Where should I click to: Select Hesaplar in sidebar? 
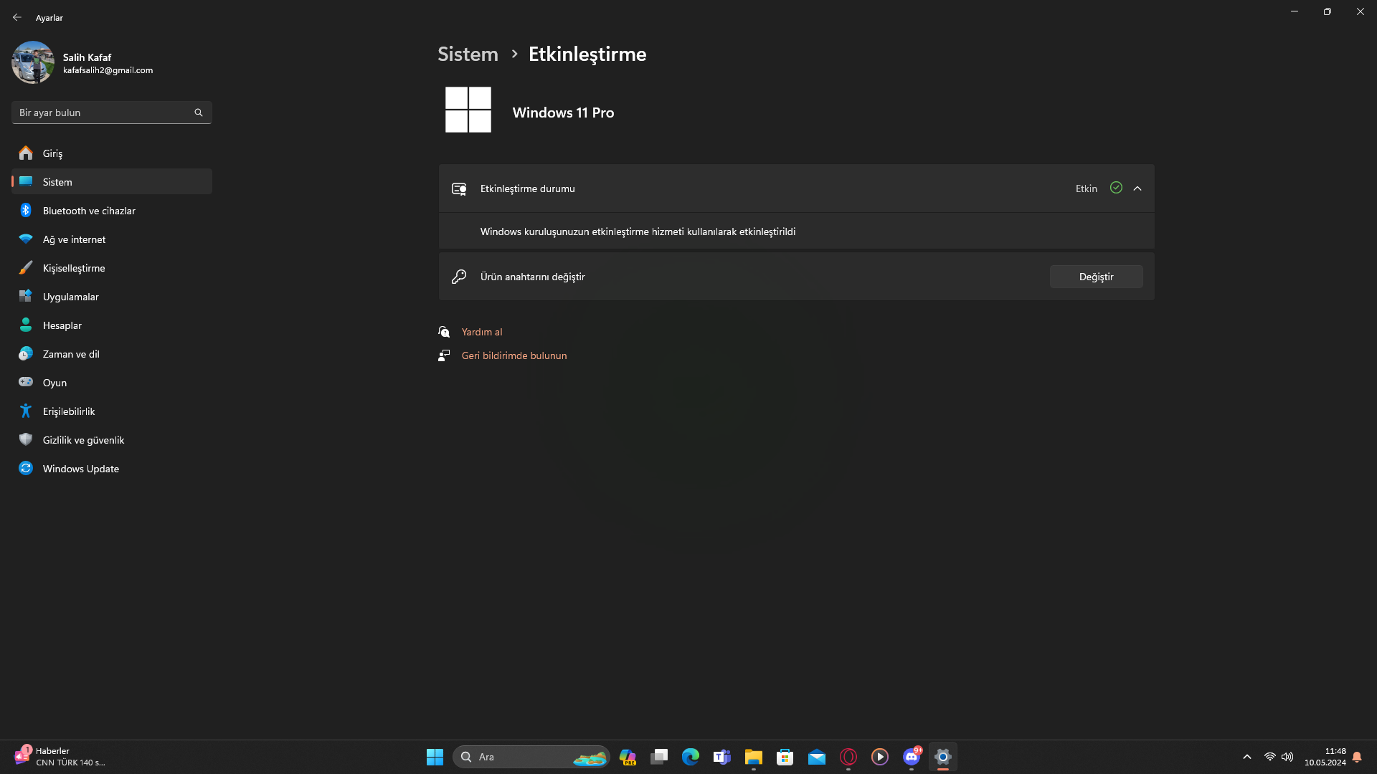62,325
